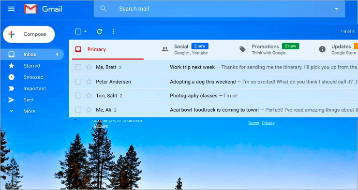The image size is (358, 190).
Task: Star the Work trip next week email
Action: tap(89, 67)
